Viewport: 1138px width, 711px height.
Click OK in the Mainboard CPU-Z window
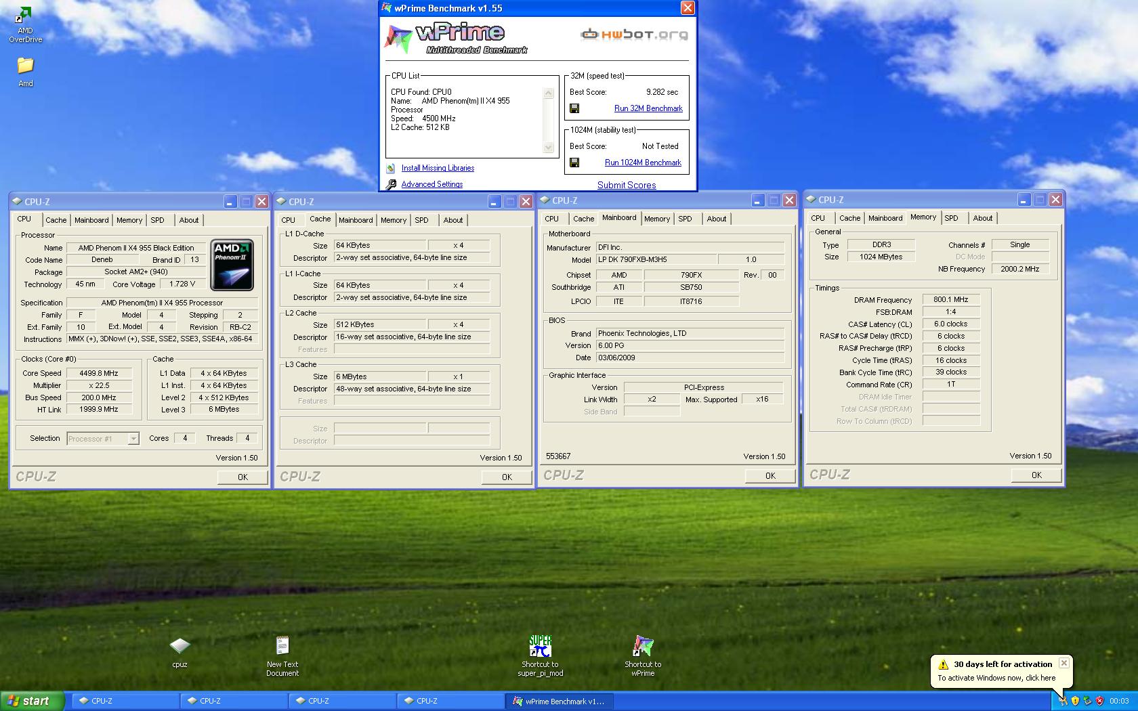click(770, 475)
